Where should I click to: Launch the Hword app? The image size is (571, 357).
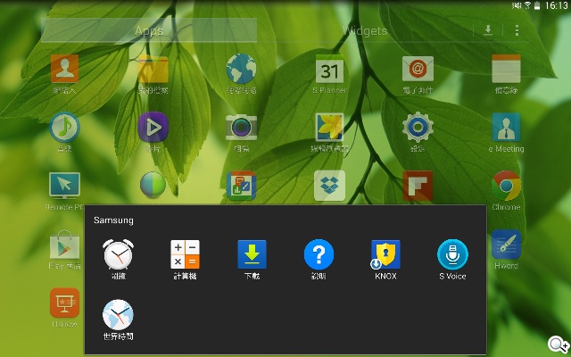[506, 244]
